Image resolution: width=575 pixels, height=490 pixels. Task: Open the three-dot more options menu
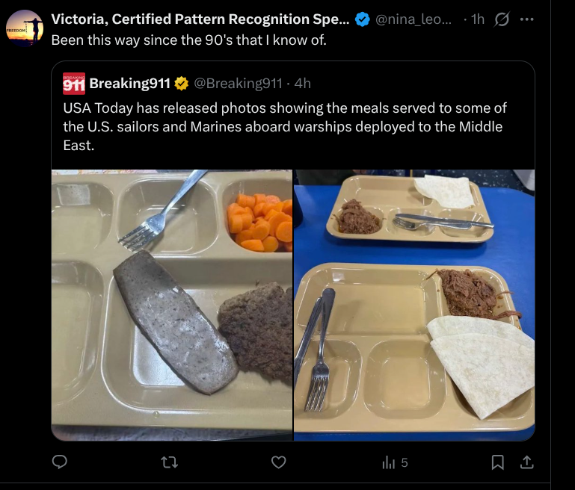[526, 20]
